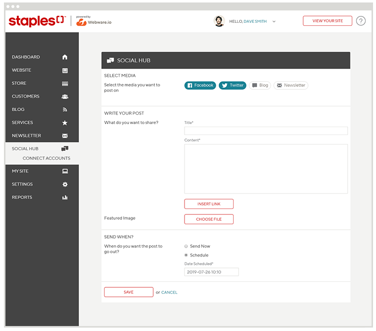The height and width of the screenshot is (331, 376).
Task: Click the Save button
Action: click(x=128, y=292)
